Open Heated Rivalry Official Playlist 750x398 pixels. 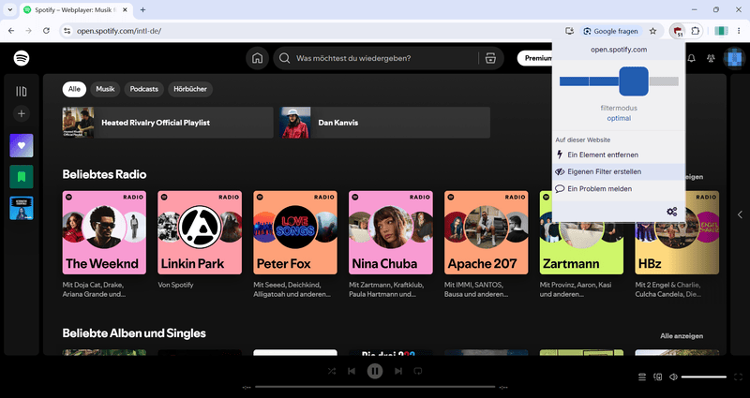168,123
